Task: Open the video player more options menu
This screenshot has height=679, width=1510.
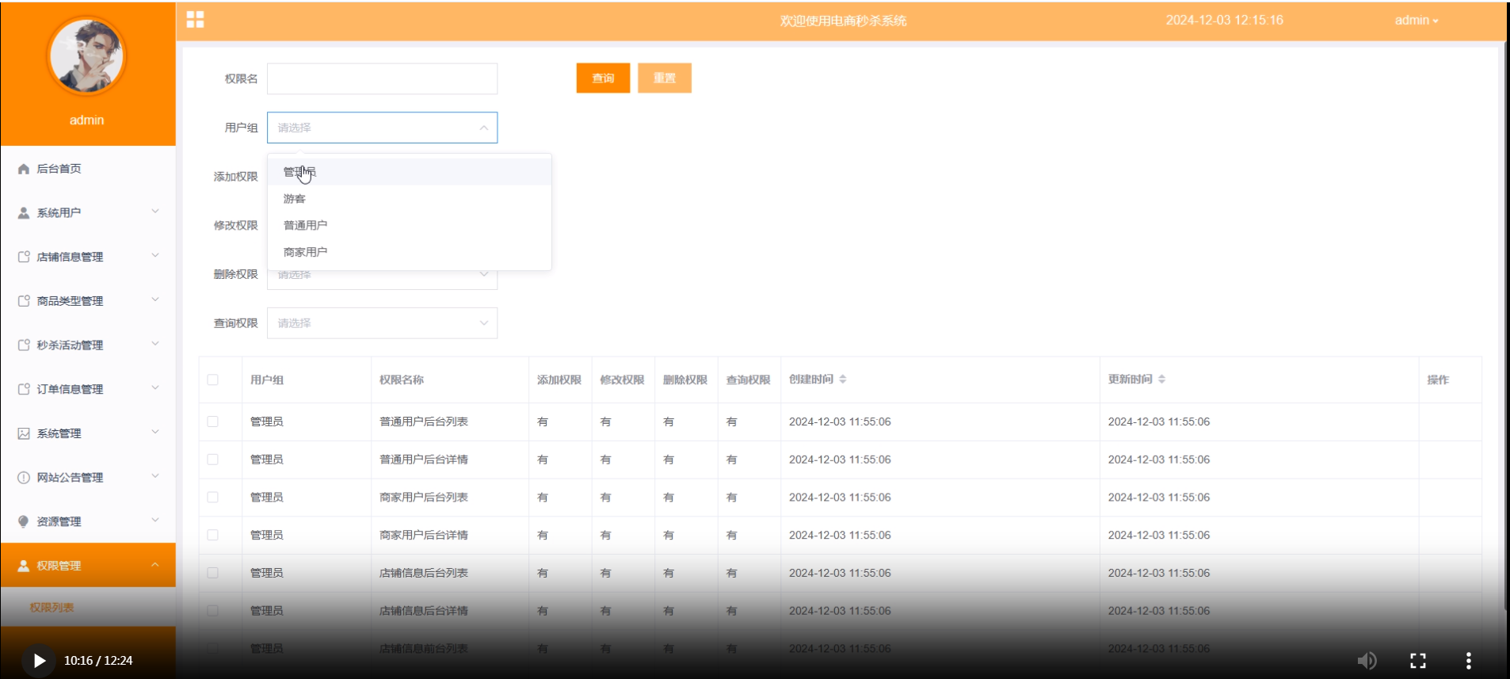Action: pyautogui.click(x=1468, y=661)
